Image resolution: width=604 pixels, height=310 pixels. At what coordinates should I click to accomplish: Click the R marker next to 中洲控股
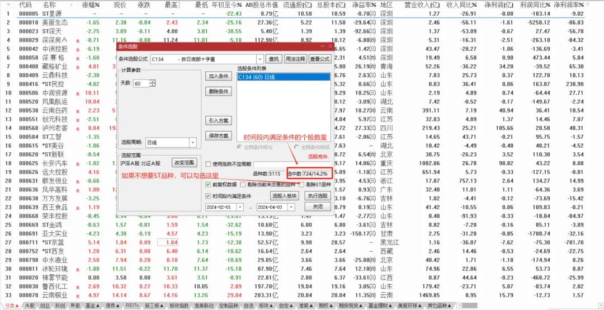(x=78, y=50)
